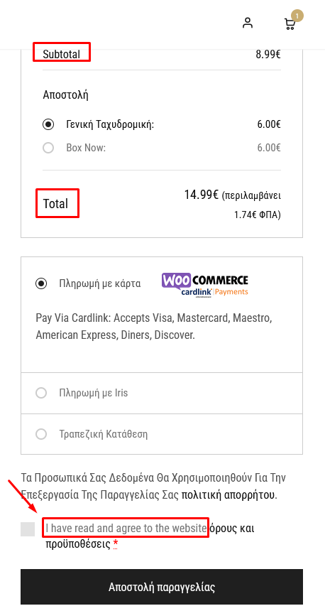
Task: Click the 'I have read and agree' text
Action: pyautogui.click(x=126, y=528)
